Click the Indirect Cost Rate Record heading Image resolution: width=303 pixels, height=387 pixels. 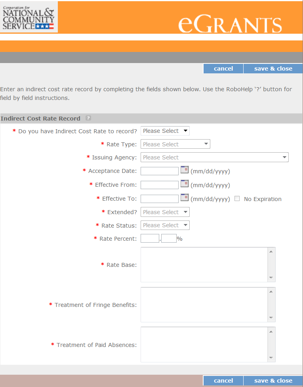(40, 119)
